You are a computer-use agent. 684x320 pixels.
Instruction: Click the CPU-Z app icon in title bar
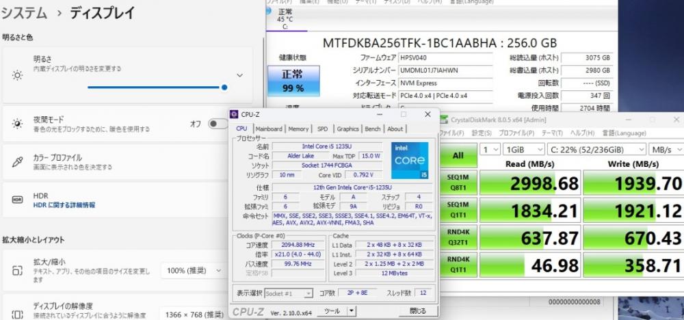pos(235,114)
